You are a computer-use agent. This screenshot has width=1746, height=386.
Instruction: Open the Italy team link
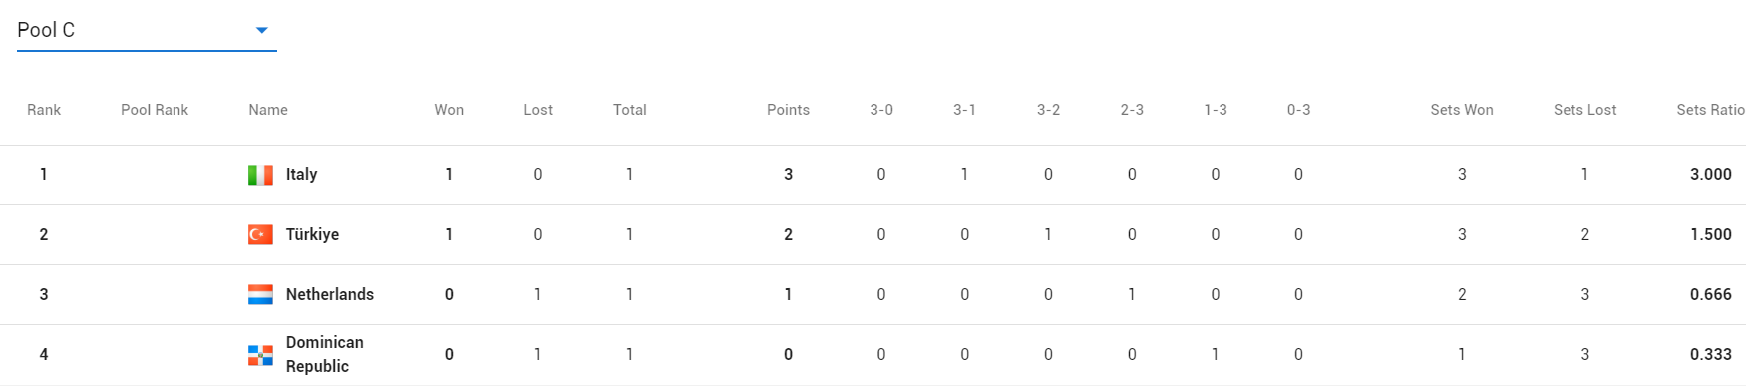(301, 174)
